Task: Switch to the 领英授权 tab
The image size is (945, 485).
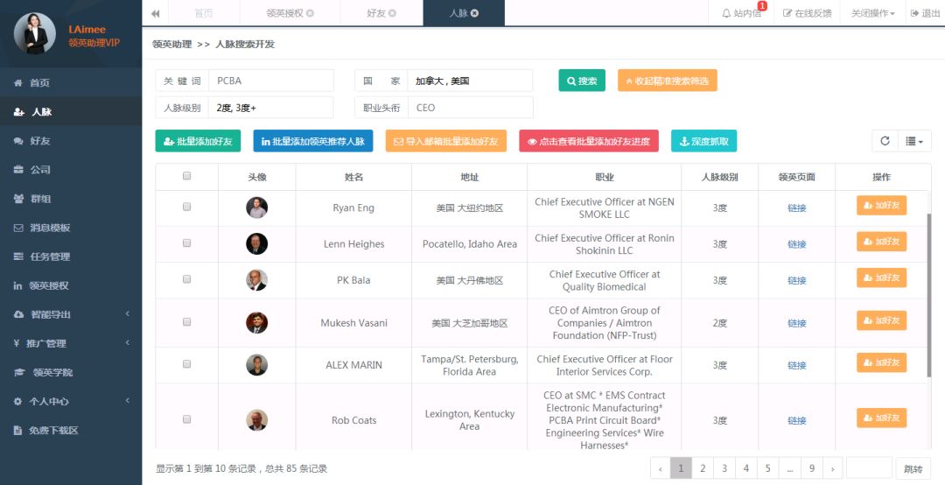Action: pyautogui.click(x=290, y=13)
